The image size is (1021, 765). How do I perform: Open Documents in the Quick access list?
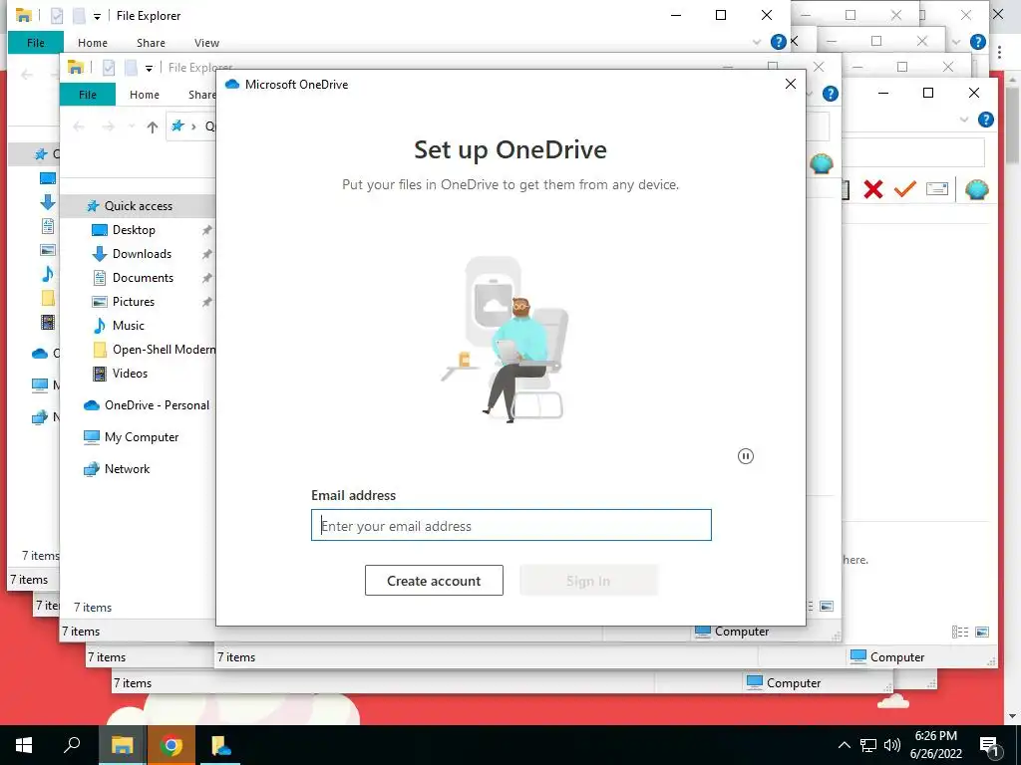(143, 278)
